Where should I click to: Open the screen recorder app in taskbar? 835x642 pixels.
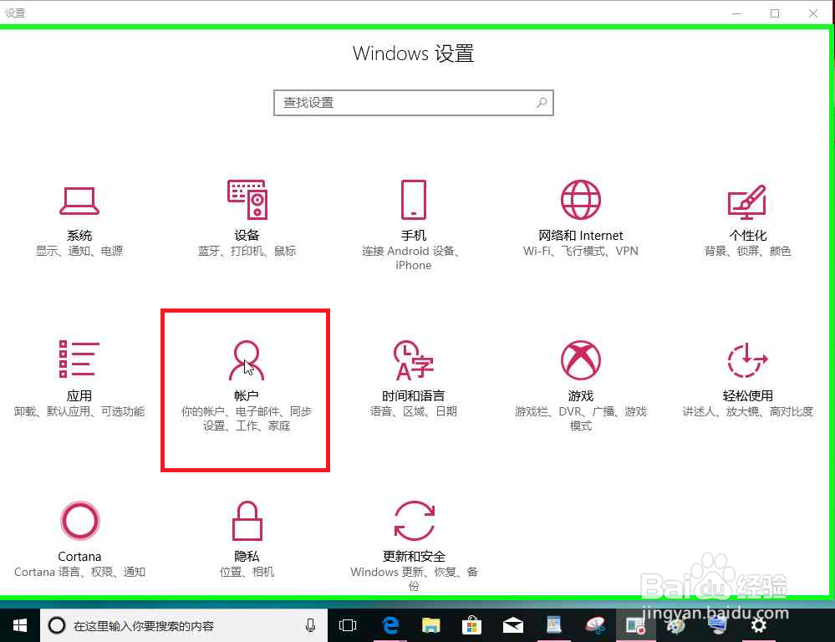point(636,625)
